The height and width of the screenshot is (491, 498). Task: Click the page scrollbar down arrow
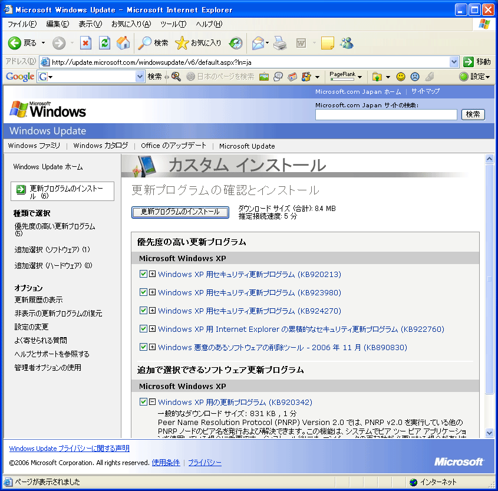click(x=489, y=433)
